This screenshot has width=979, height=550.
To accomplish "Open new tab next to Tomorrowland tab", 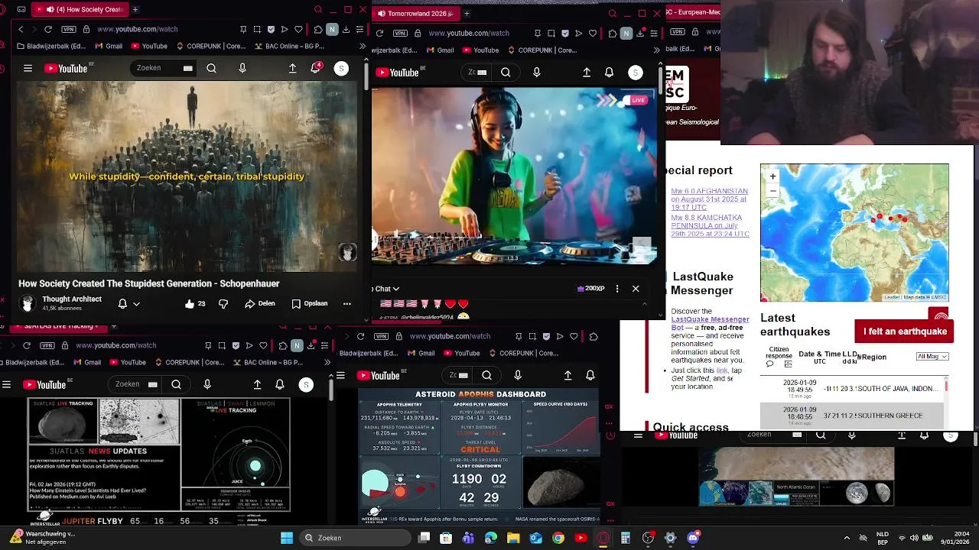I will (467, 13).
